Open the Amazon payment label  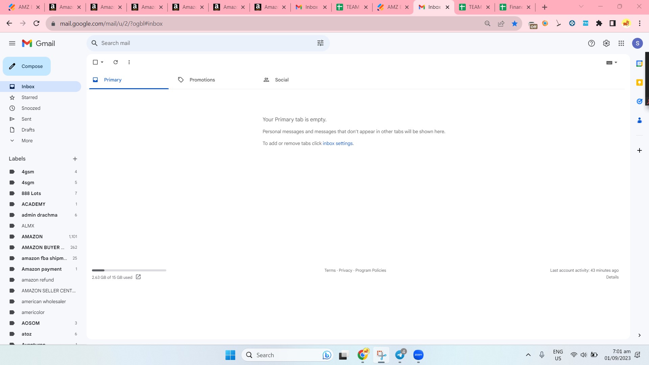pos(41,269)
